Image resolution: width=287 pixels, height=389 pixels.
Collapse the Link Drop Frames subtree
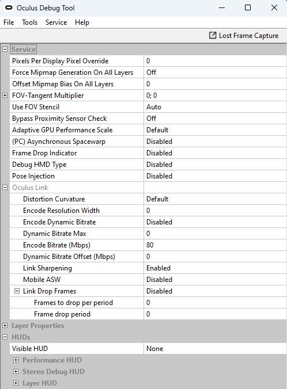(17, 291)
